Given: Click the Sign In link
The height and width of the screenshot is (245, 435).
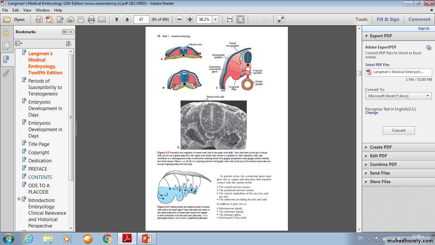Looking at the screenshot, I should pos(424,28).
